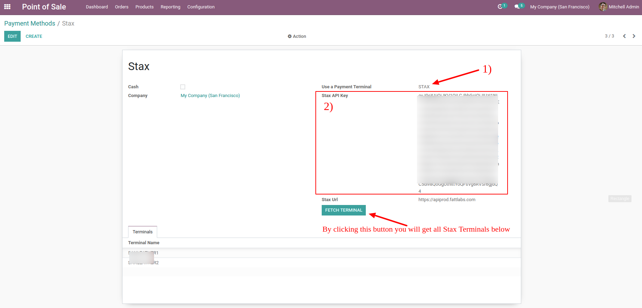Open the conversations chat bubble icon
This screenshot has height=308, width=642.
[x=517, y=7]
